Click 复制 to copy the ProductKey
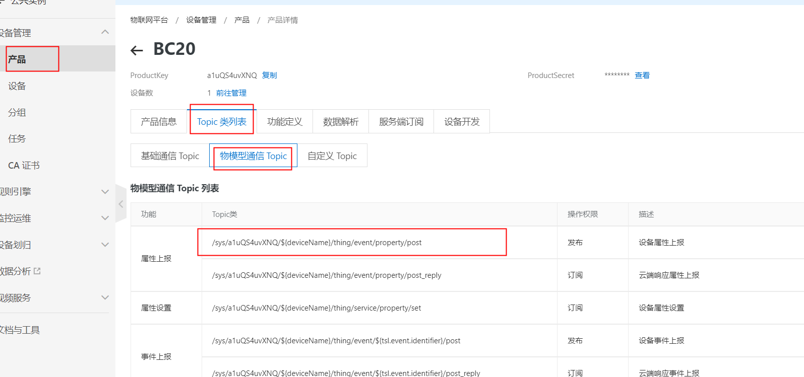Viewport: 804px width, 377px height. (x=270, y=76)
